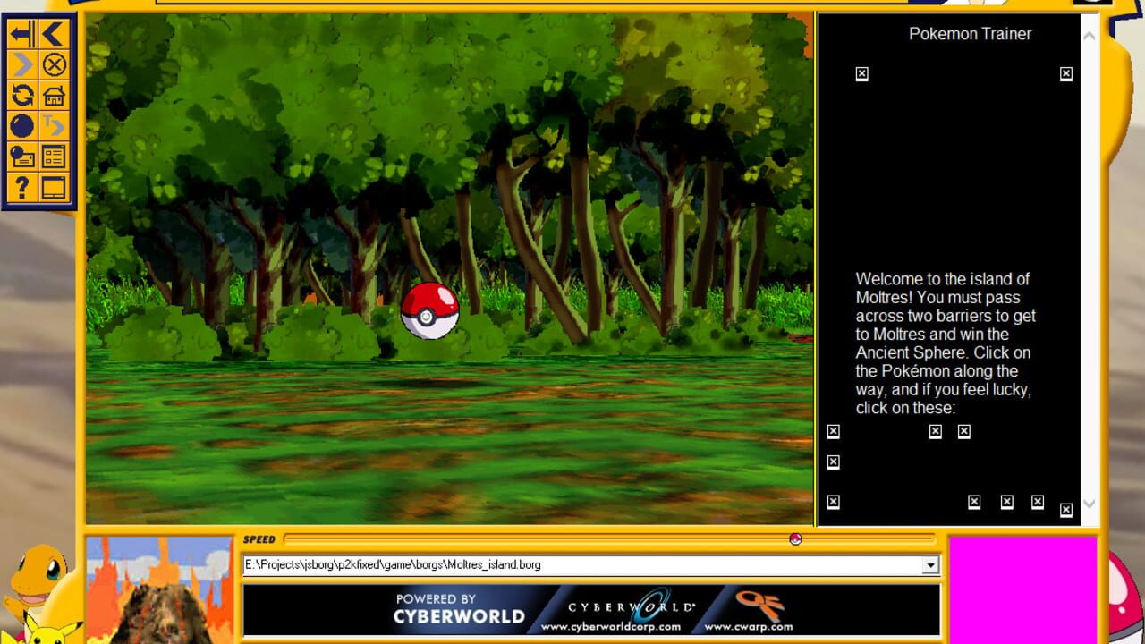
Task: Click the window frame toolbar icon
Action: [54, 188]
